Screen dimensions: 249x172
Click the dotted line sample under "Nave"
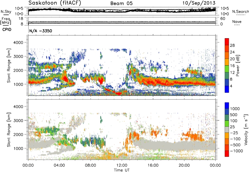(x=237, y=25)
